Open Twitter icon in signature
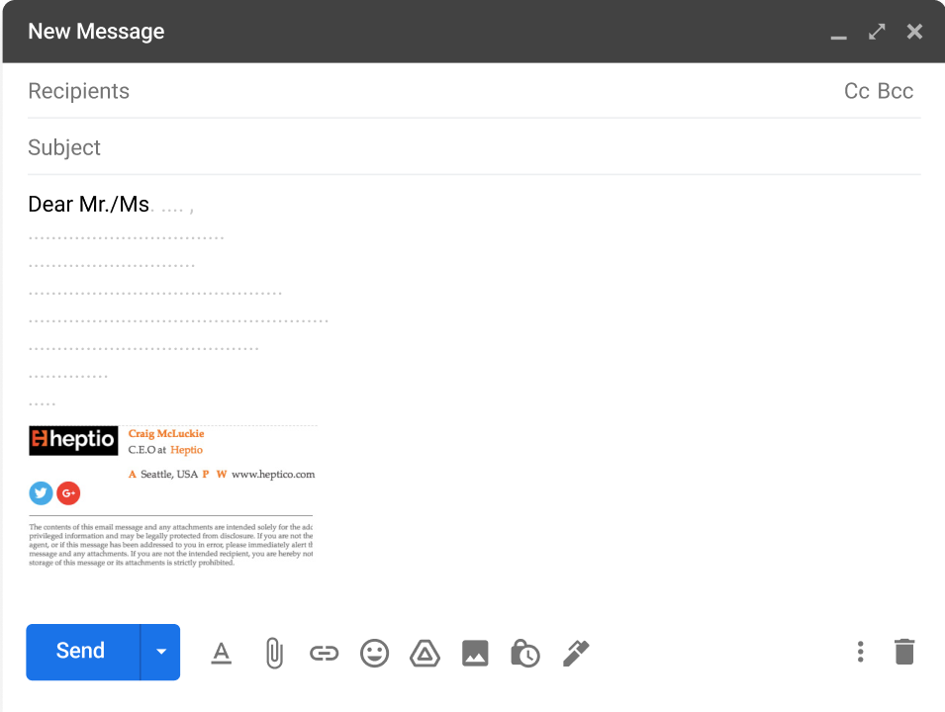945x712 pixels. pos(41,492)
